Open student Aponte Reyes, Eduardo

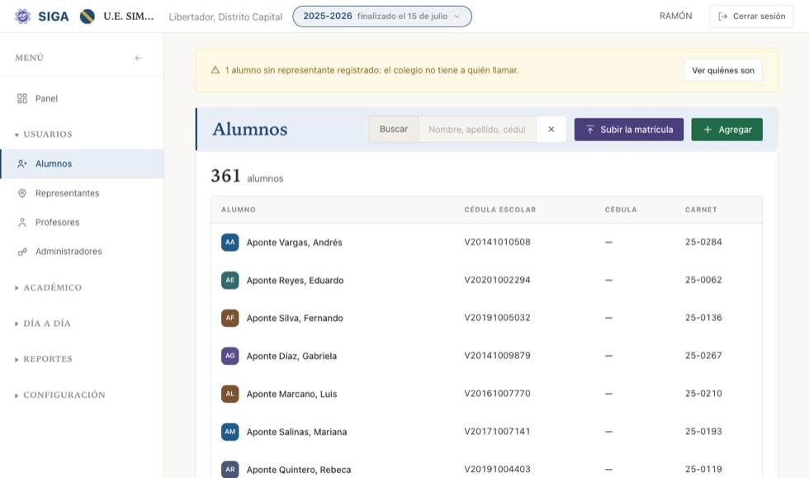click(296, 281)
